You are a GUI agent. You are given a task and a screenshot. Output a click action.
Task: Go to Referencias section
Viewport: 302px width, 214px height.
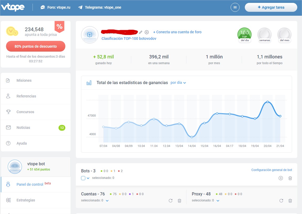[36, 96]
